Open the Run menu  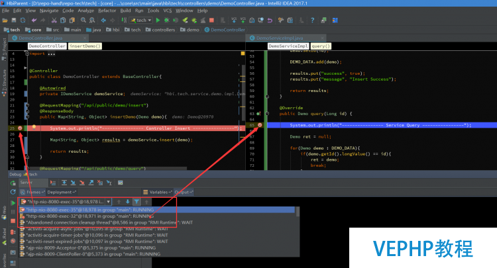pos(139,11)
